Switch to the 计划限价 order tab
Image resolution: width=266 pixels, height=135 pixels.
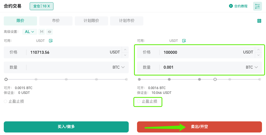[x=91, y=21]
